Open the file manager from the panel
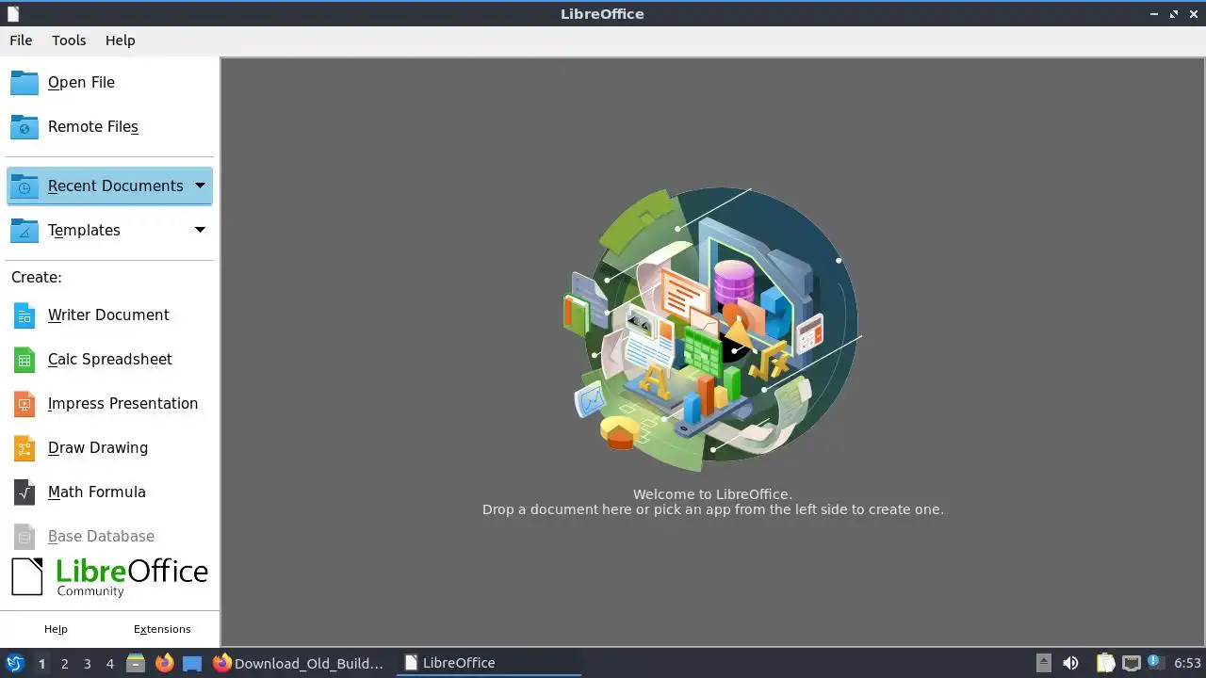 click(136, 663)
